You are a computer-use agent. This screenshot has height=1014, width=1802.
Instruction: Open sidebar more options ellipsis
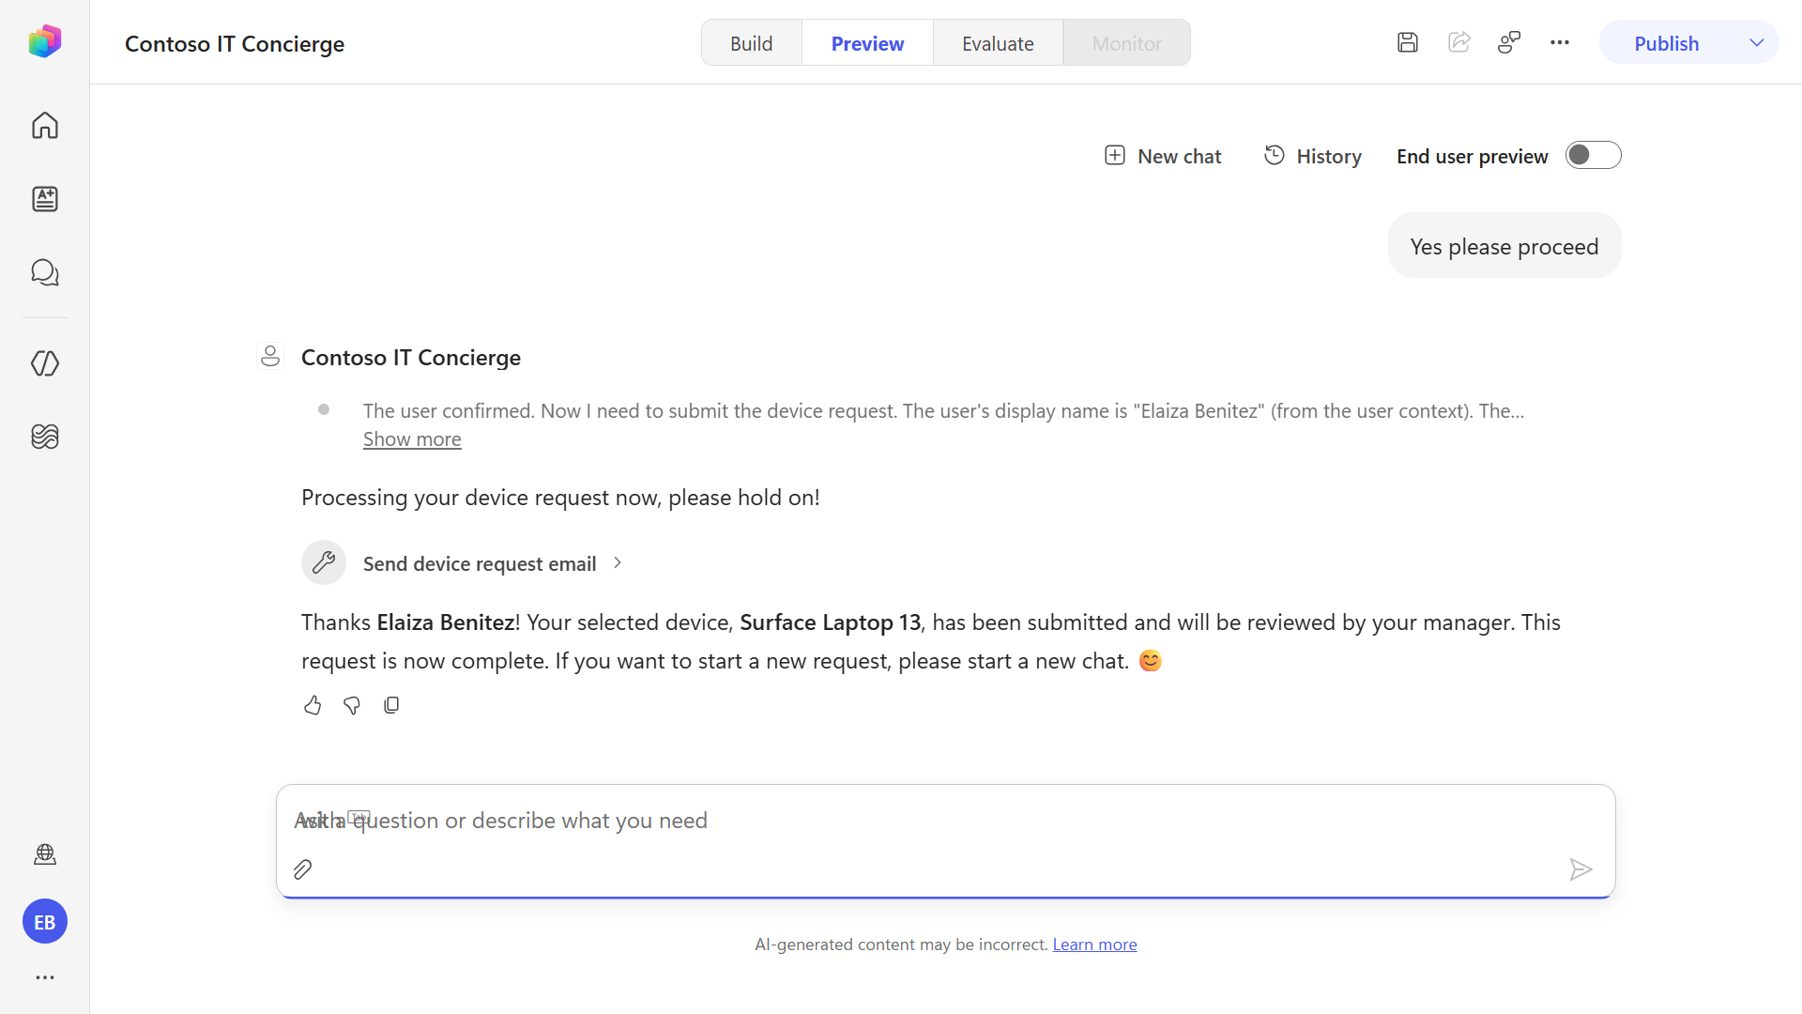click(x=44, y=977)
